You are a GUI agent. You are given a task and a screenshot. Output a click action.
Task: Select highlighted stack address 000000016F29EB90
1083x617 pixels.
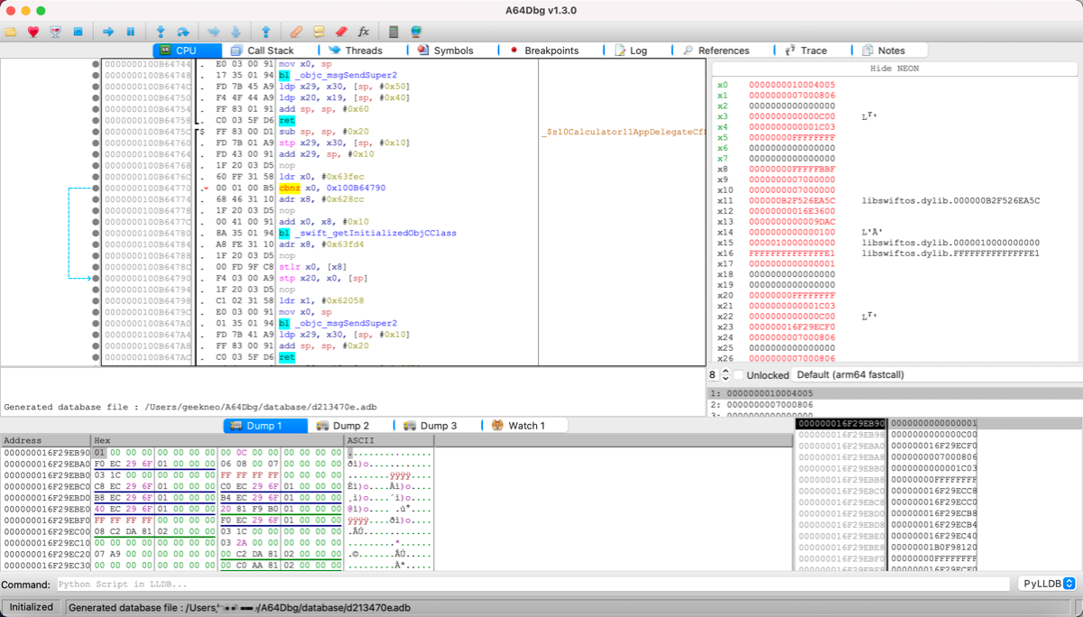pyautogui.click(x=841, y=423)
